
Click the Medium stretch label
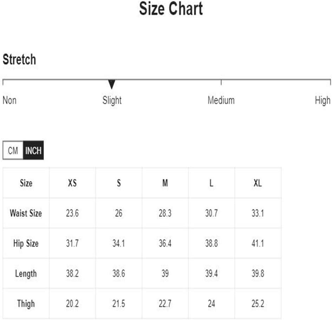[221, 100]
